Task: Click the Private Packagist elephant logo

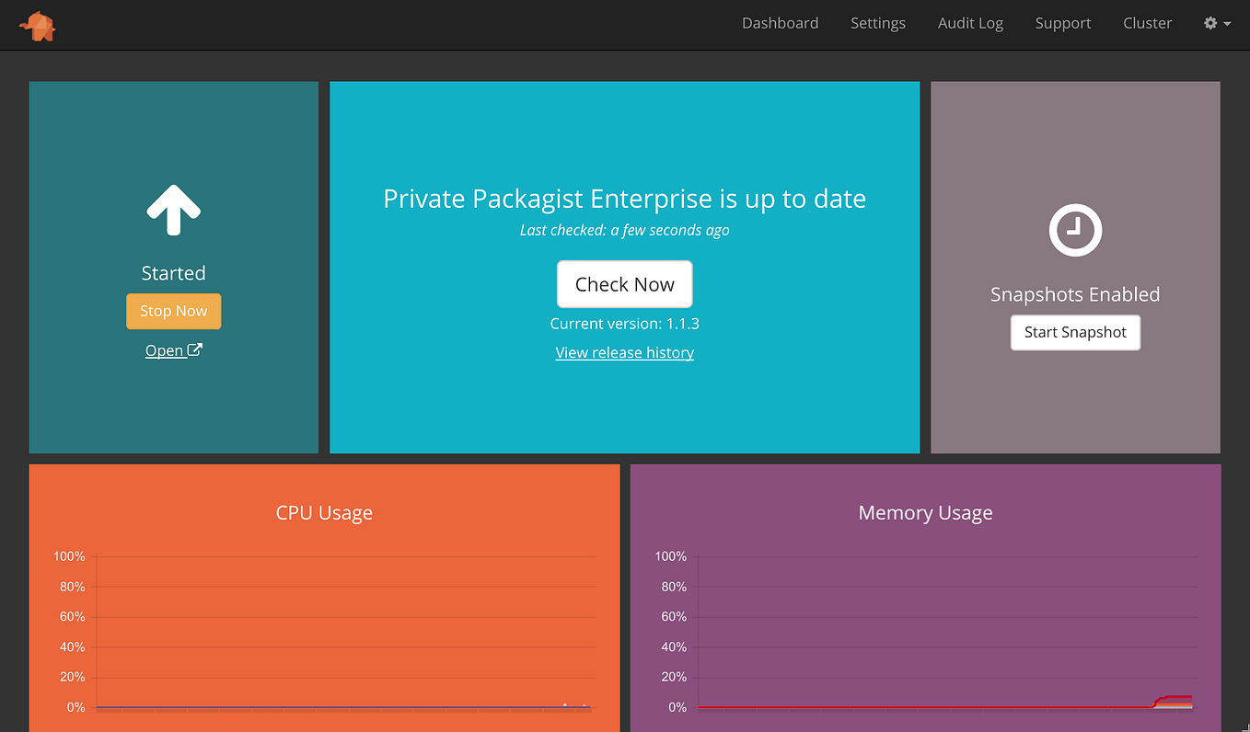Action: pos(37,25)
